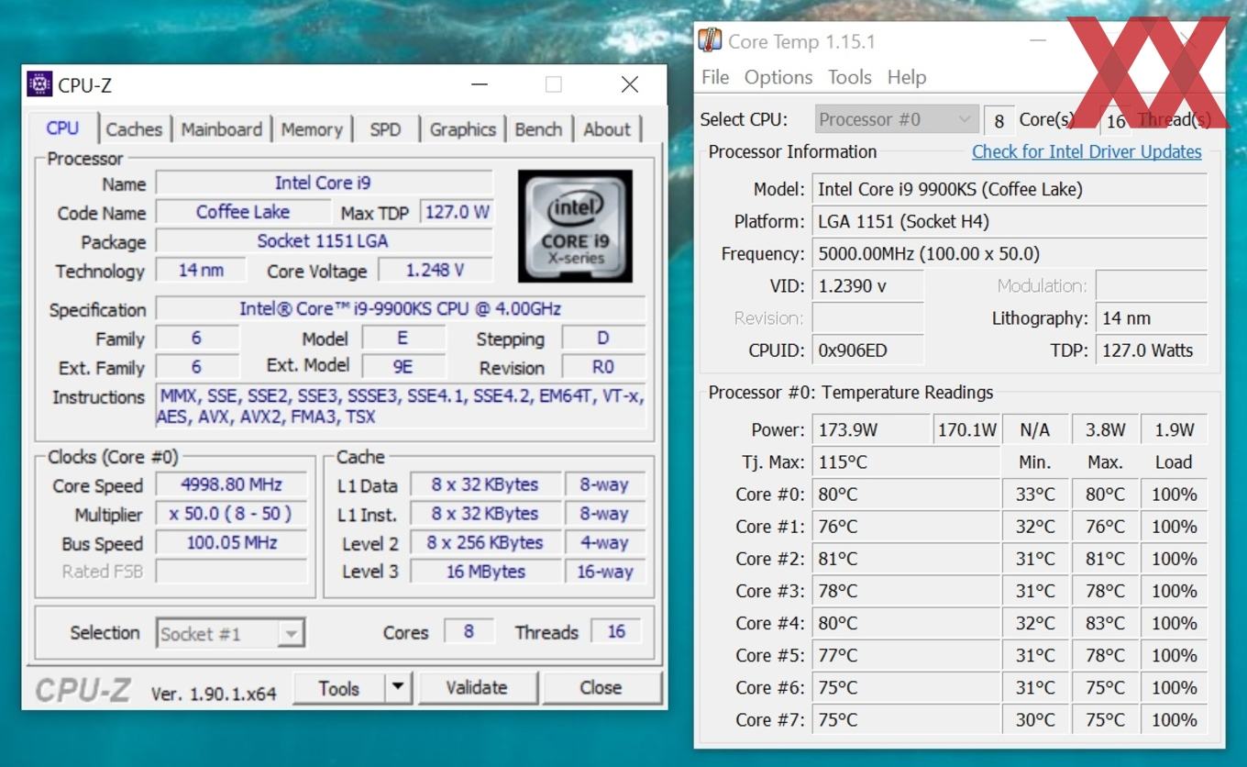Click the Core Speed 4998.80 MHz value

232,484
